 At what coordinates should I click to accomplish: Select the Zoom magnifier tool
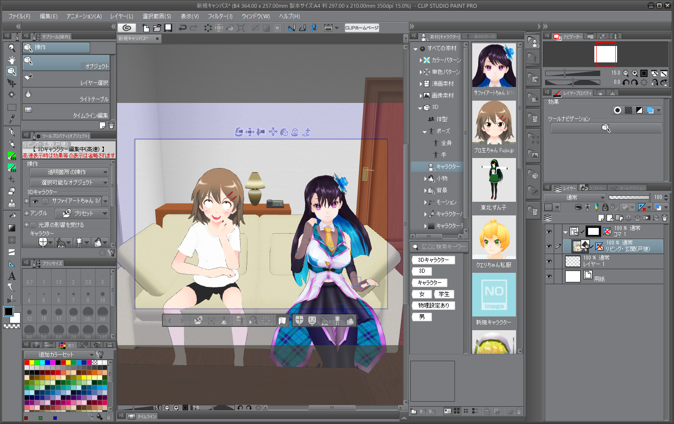(12, 48)
